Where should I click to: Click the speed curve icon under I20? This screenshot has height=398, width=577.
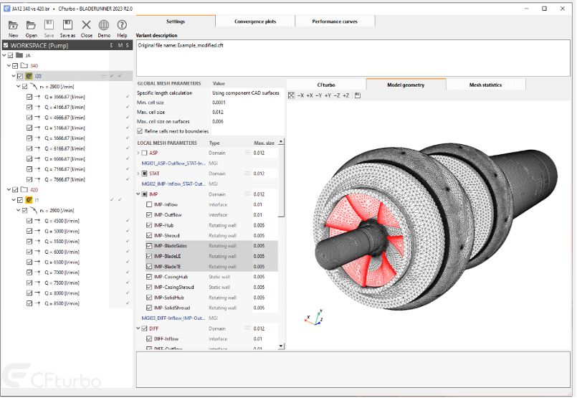tap(34, 87)
